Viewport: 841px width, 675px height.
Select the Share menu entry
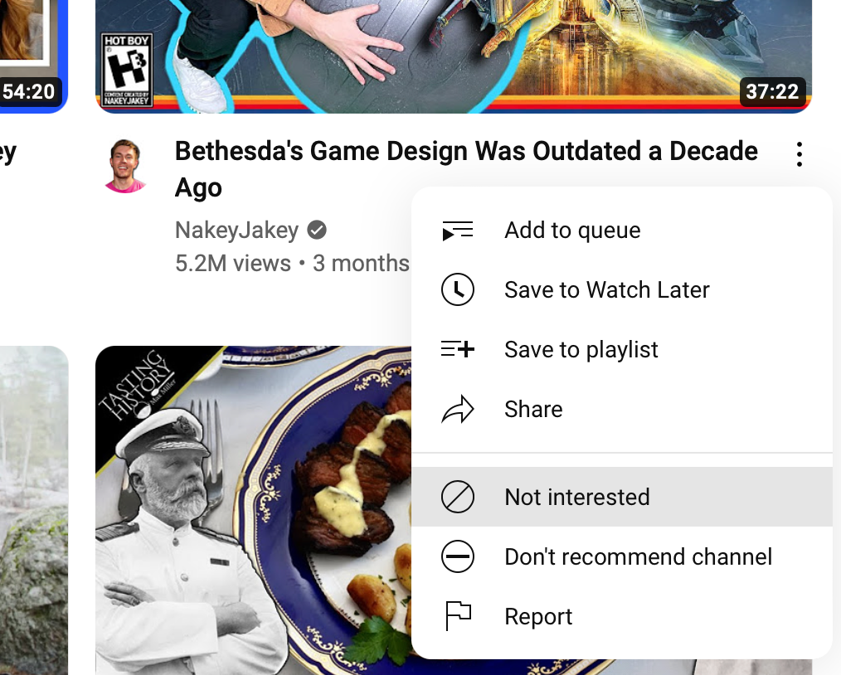click(622, 410)
